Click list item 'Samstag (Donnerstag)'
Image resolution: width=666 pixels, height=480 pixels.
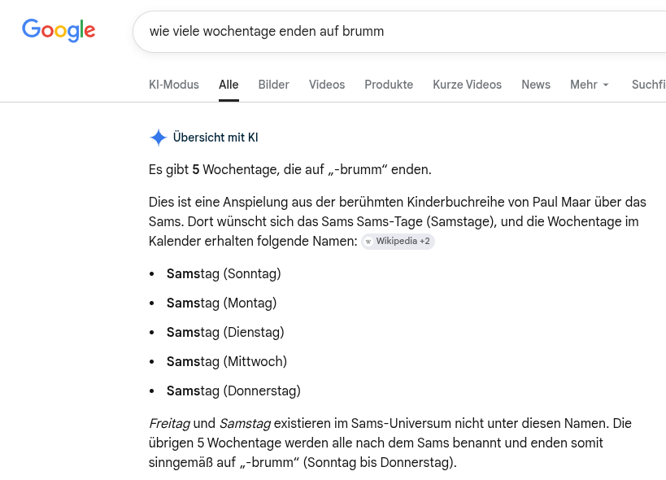(233, 391)
